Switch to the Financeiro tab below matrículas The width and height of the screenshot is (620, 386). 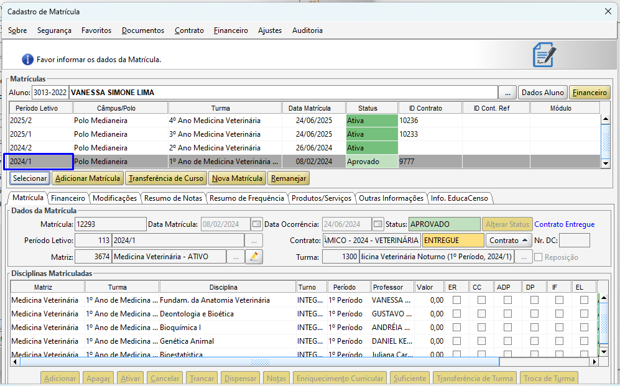click(x=68, y=198)
